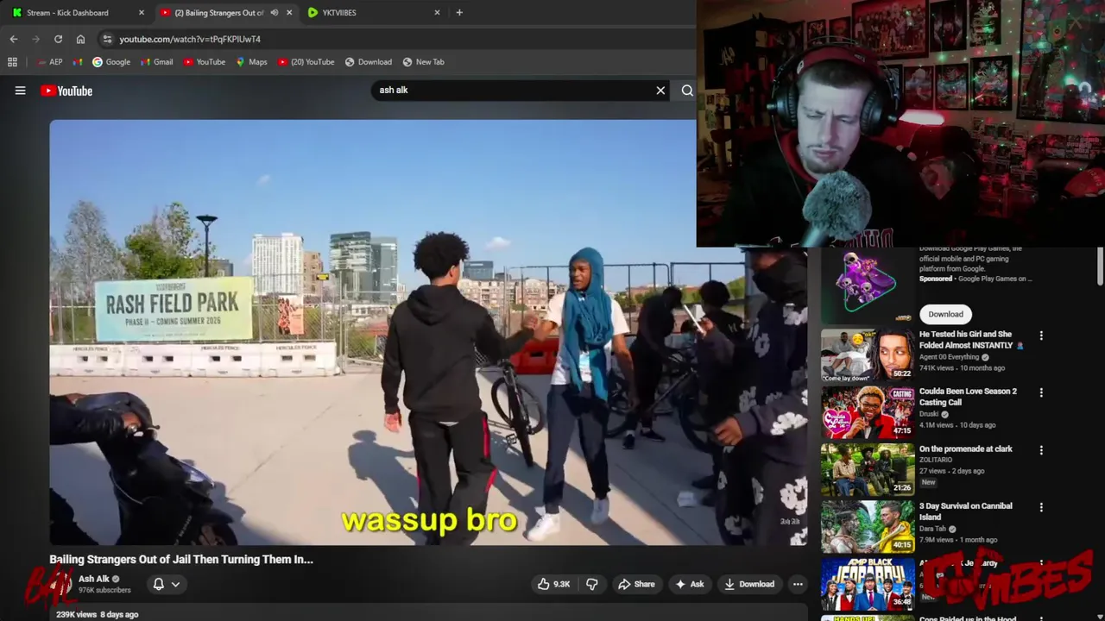The width and height of the screenshot is (1105, 621).
Task: Open the AMP Black Jeopardy thumbnail
Action: tap(867, 583)
